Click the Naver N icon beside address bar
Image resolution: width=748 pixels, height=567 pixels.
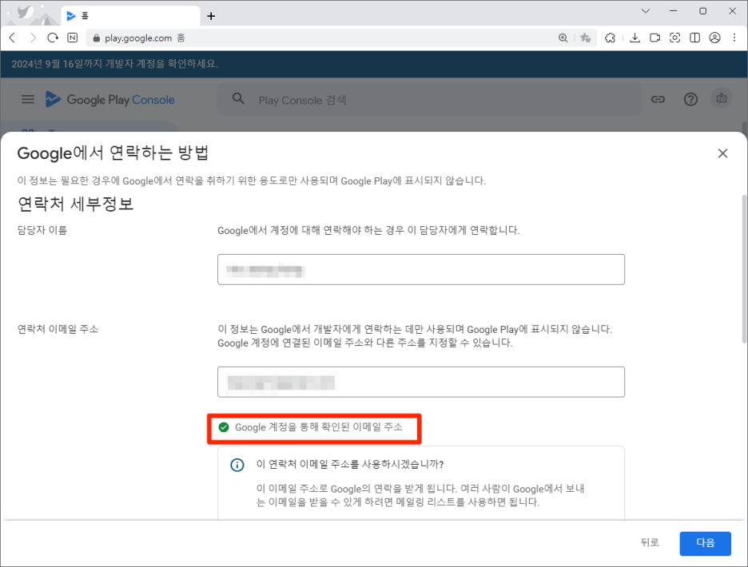(x=73, y=38)
